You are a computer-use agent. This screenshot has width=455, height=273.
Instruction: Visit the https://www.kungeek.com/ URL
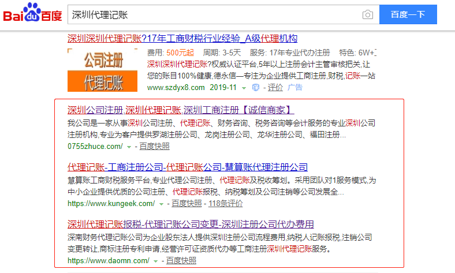tap(111, 203)
